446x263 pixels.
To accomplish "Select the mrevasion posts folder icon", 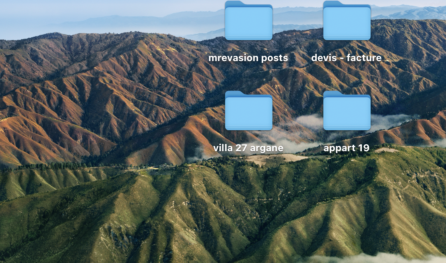I will 248,22.
